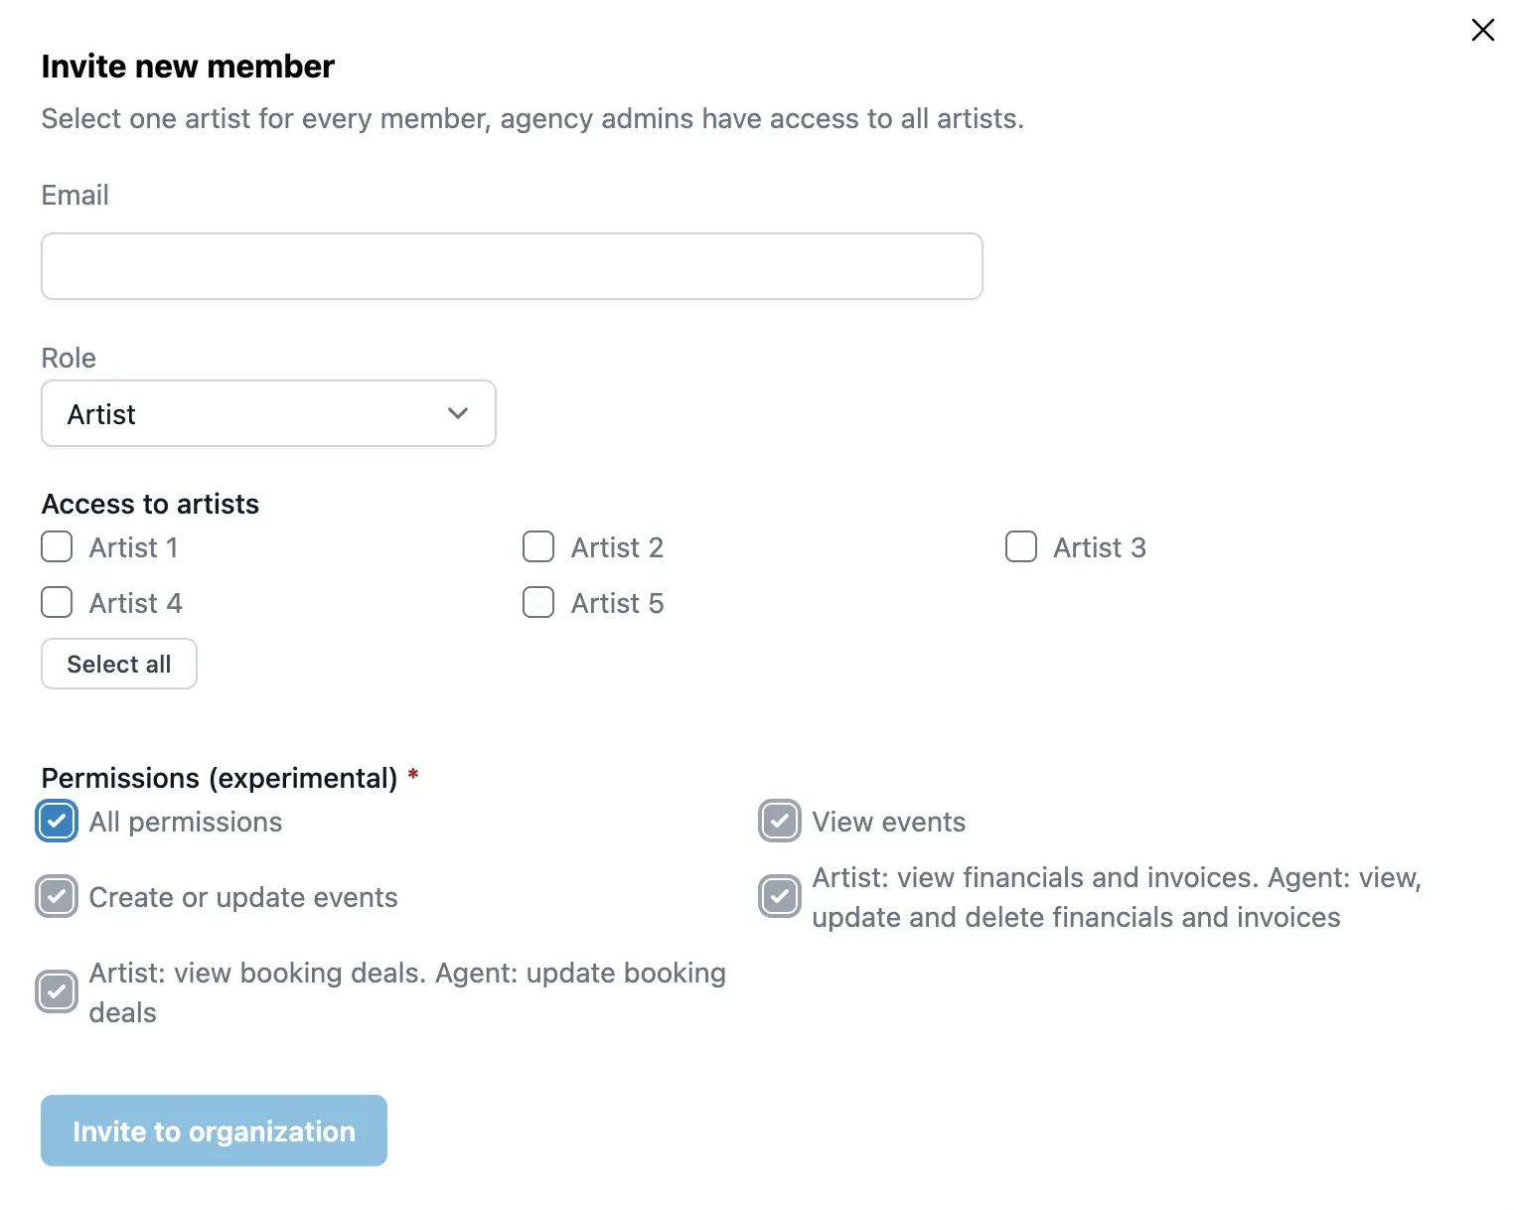This screenshot has height=1210, width=1514.
Task: Click the Email input field
Action: [512, 266]
